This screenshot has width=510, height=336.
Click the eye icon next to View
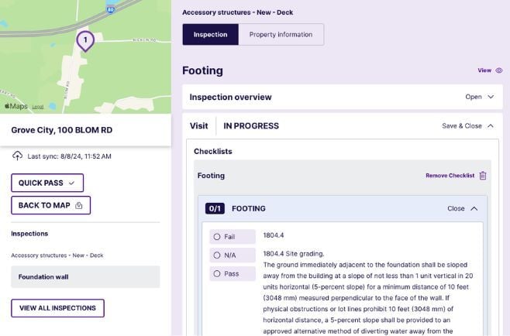coord(499,70)
